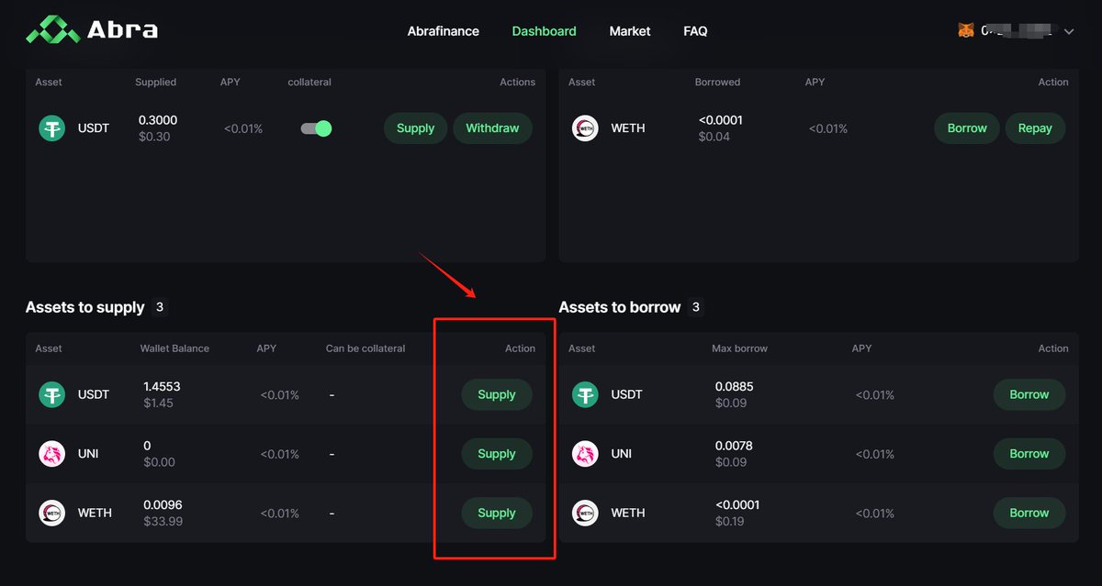Expand the wallet account dropdown chevron
This screenshot has height=586, width=1102.
point(1069,31)
